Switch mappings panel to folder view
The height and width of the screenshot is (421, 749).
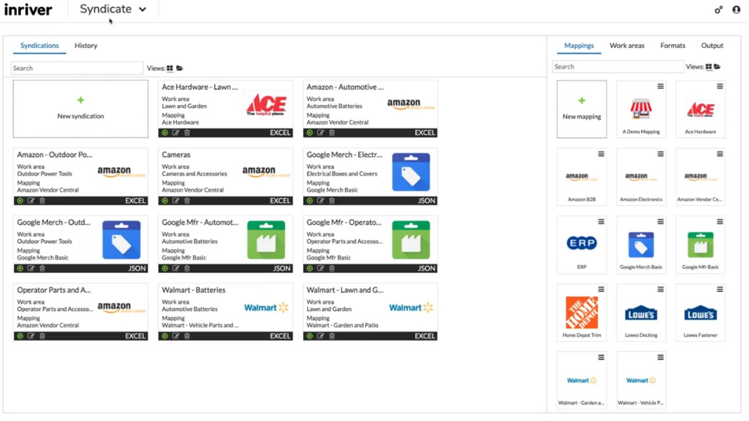pos(717,67)
